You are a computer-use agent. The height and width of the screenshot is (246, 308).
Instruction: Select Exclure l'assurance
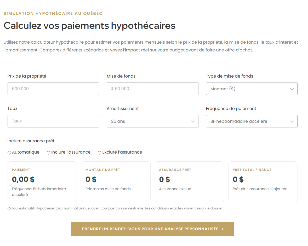pos(99,153)
